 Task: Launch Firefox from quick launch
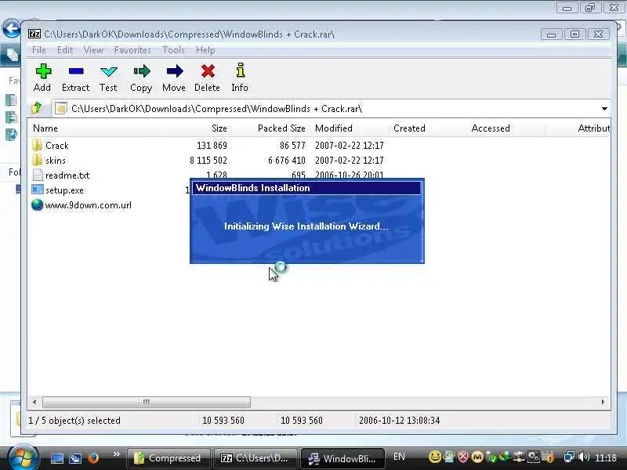pyautogui.click(x=93, y=457)
